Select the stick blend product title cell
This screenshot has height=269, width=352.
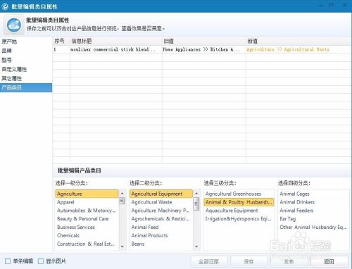click(x=116, y=49)
